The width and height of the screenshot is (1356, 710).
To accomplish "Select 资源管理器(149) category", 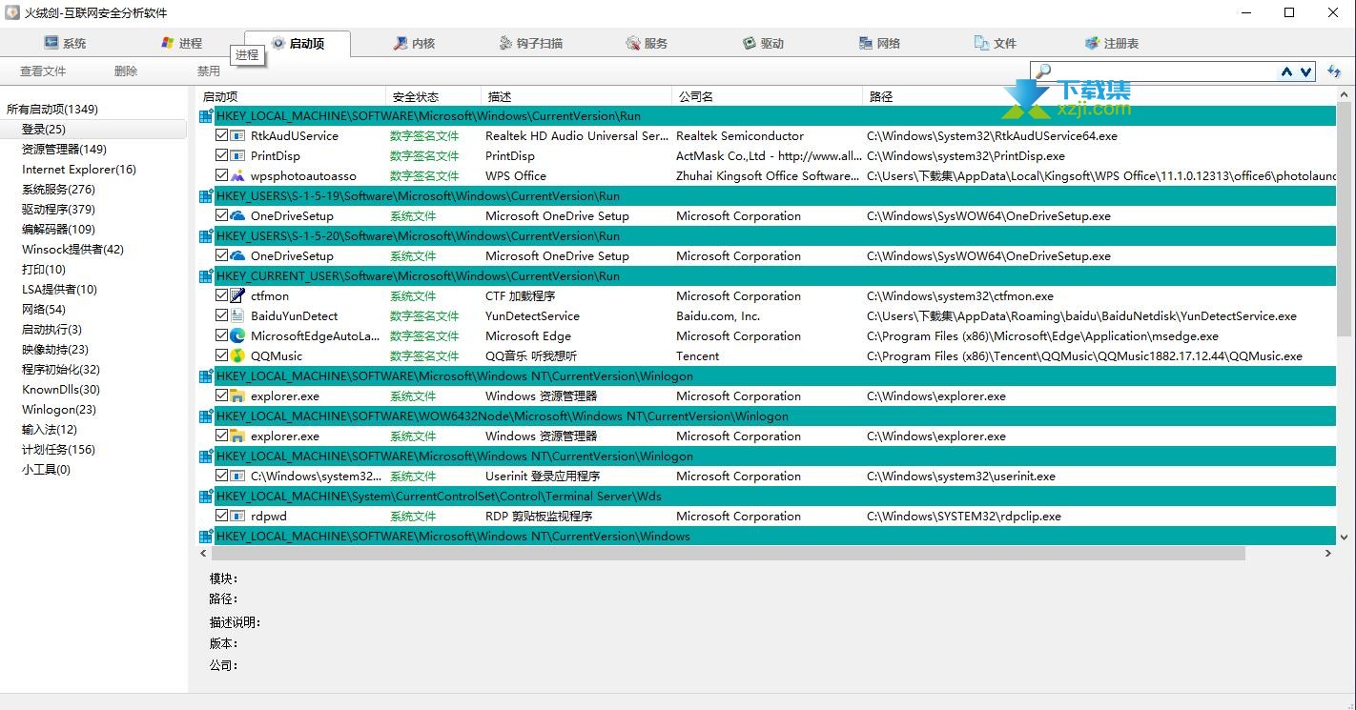I will click(64, 149).
